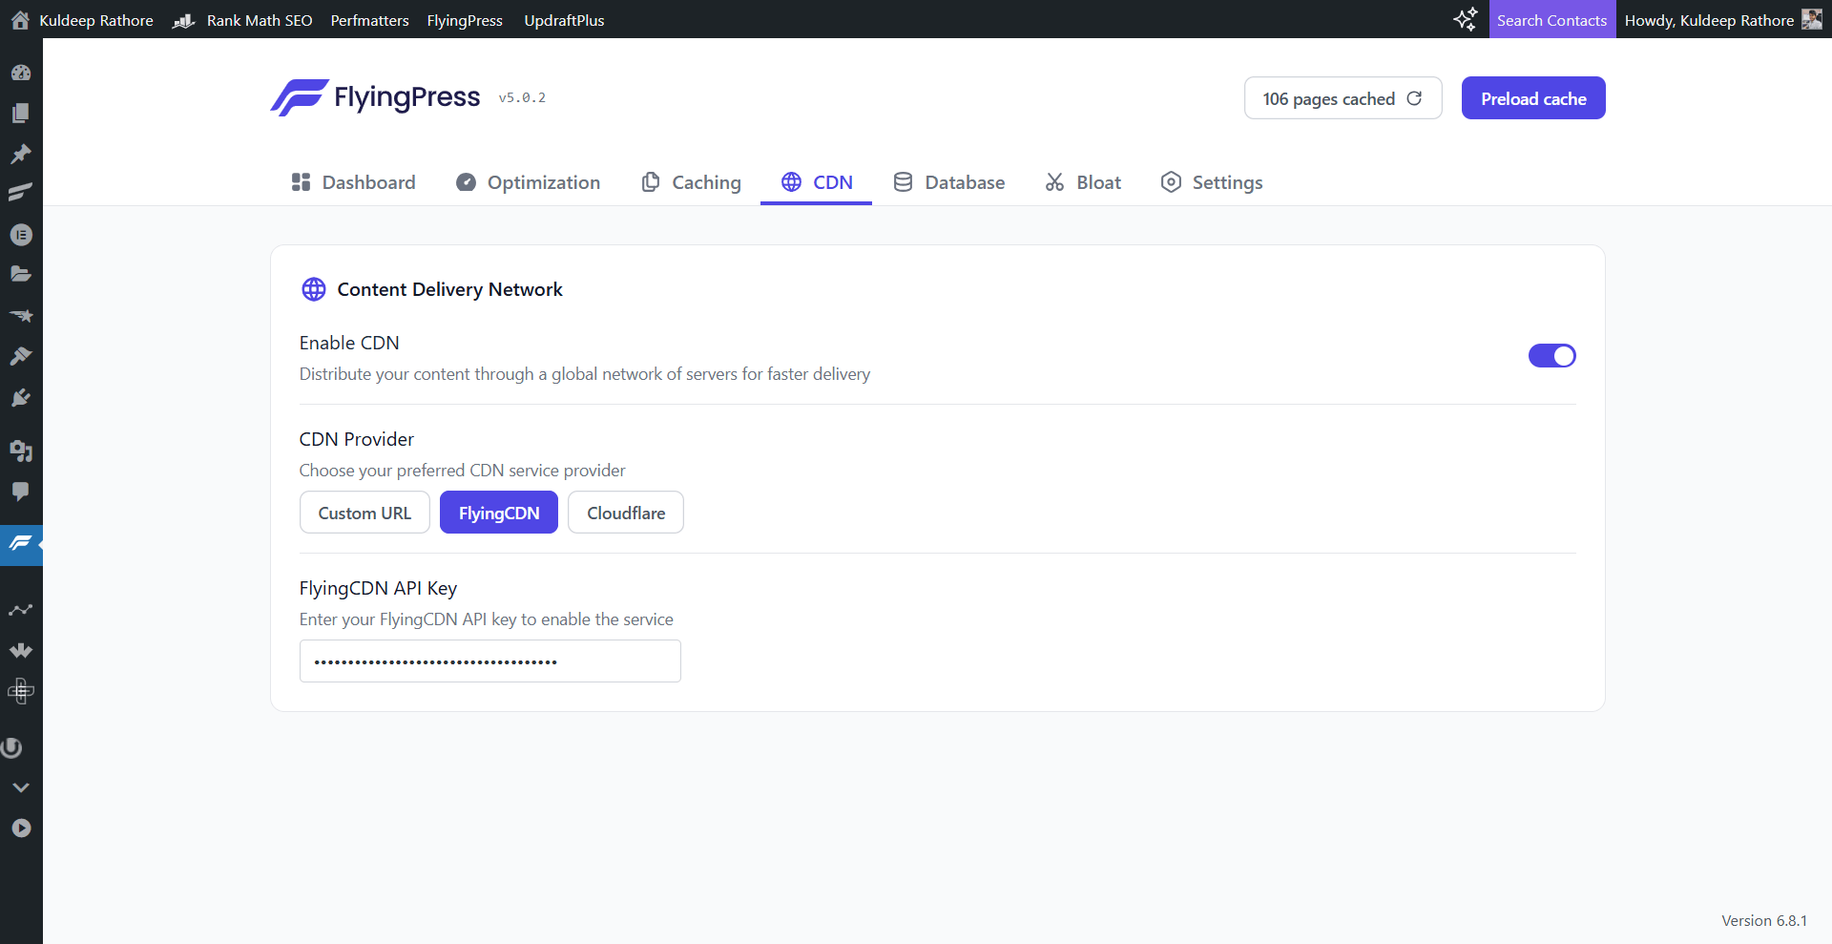Open the Plugins plug icon in sidebar
Viewport: 1832px width, 944px height.
coord(21,398)
